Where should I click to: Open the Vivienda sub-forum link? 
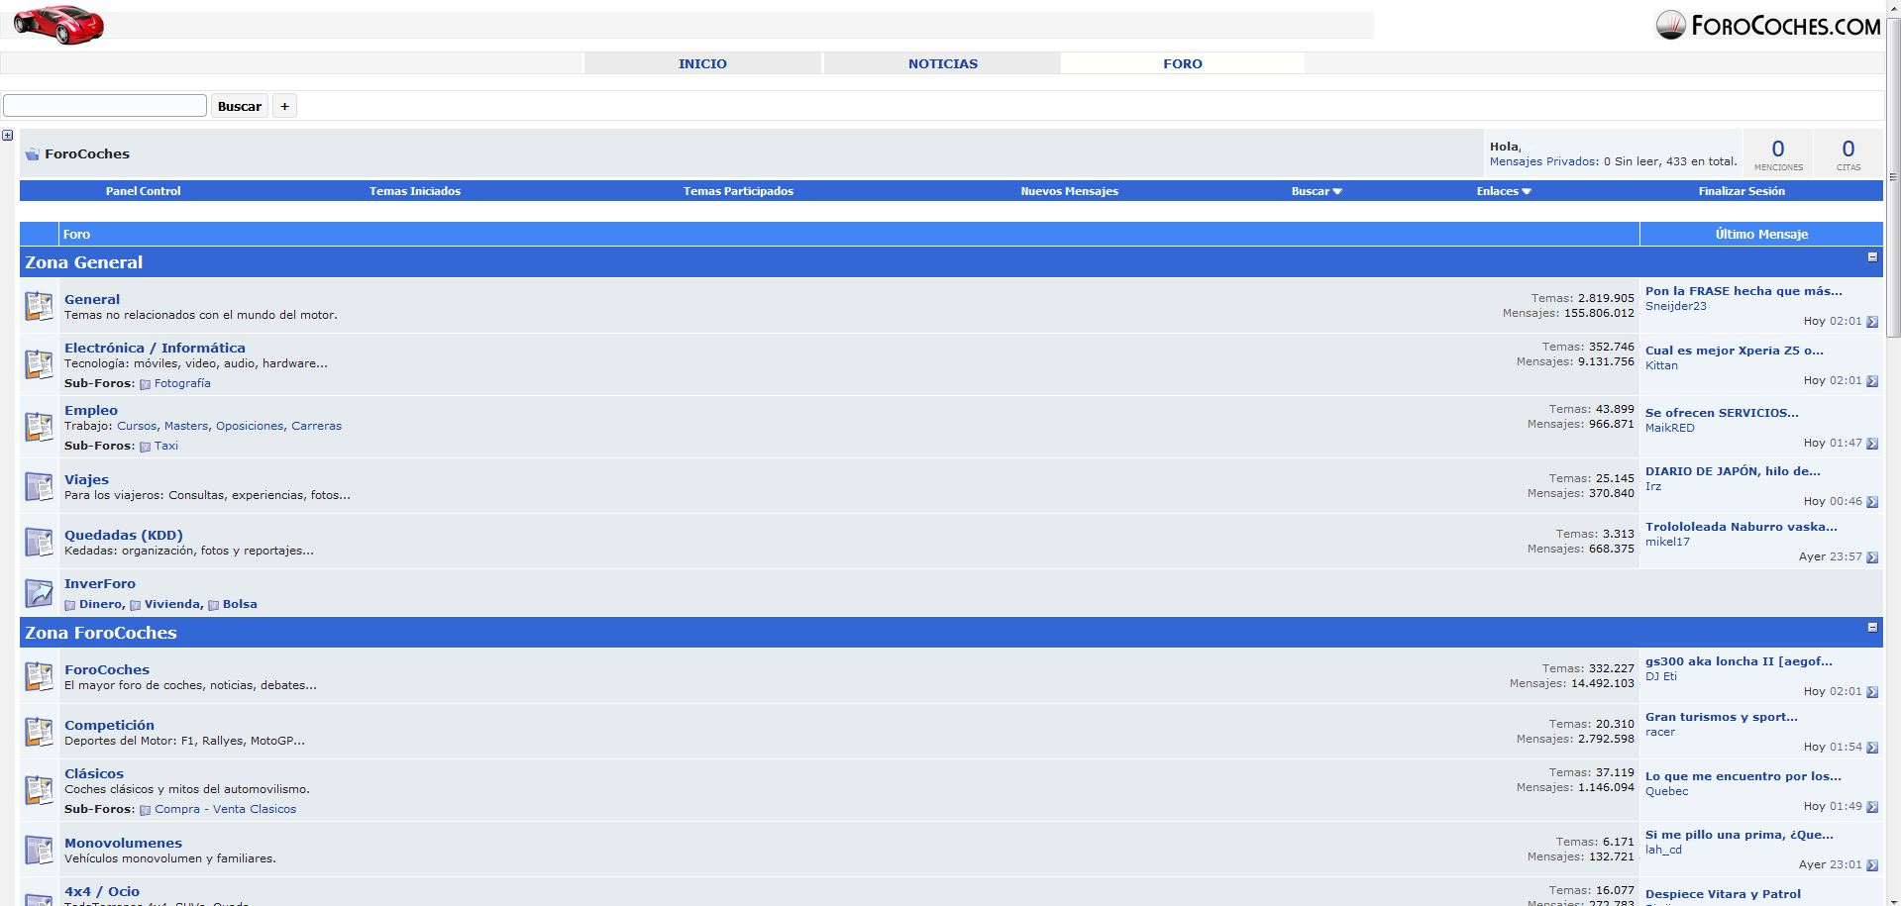tap(172, 604)
